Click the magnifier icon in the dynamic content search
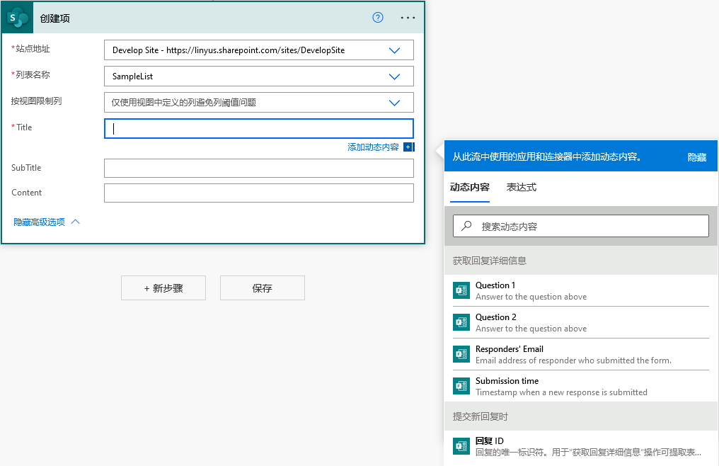This screenshot has width=719, height=466. pos(466,226)
